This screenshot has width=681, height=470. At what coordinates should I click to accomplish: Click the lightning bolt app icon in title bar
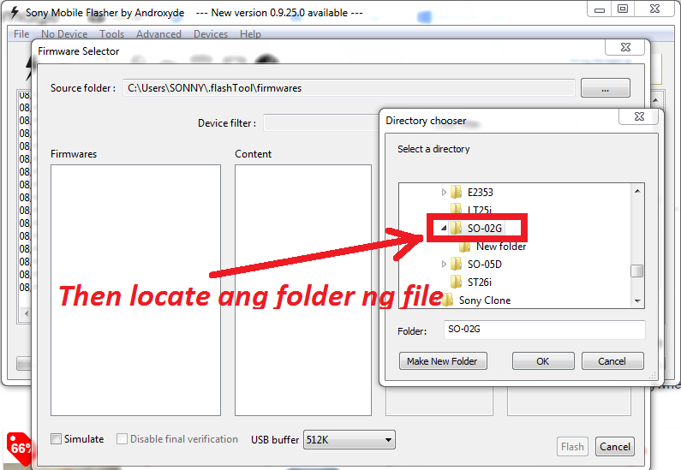pos(15,13)
